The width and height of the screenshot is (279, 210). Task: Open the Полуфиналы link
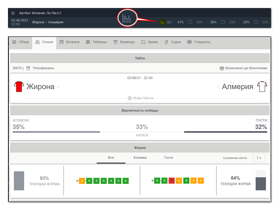[43, 68]
